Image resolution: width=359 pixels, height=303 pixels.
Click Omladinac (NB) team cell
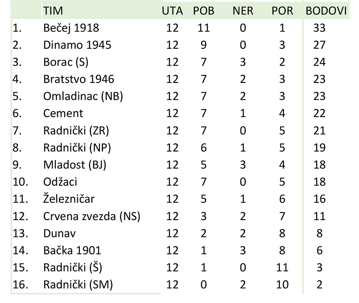(83, 96)
